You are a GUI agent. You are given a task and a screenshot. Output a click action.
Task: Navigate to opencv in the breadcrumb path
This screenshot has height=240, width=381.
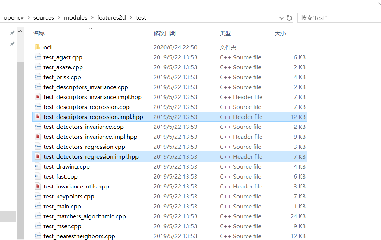14,17
